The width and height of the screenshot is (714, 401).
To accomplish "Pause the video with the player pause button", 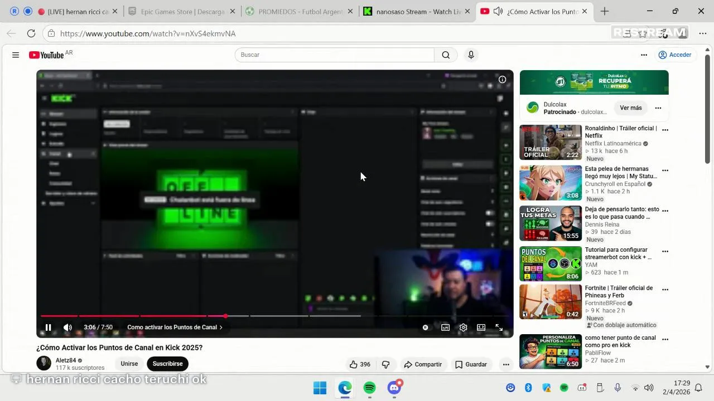I will point(49,327).
